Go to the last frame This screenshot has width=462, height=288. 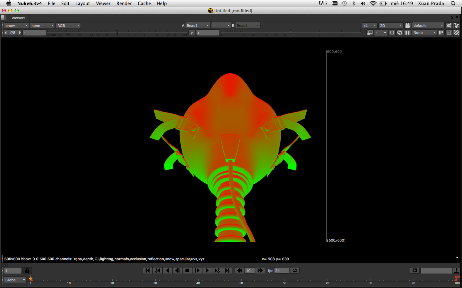pyautogui.click(x=227, y=270)
